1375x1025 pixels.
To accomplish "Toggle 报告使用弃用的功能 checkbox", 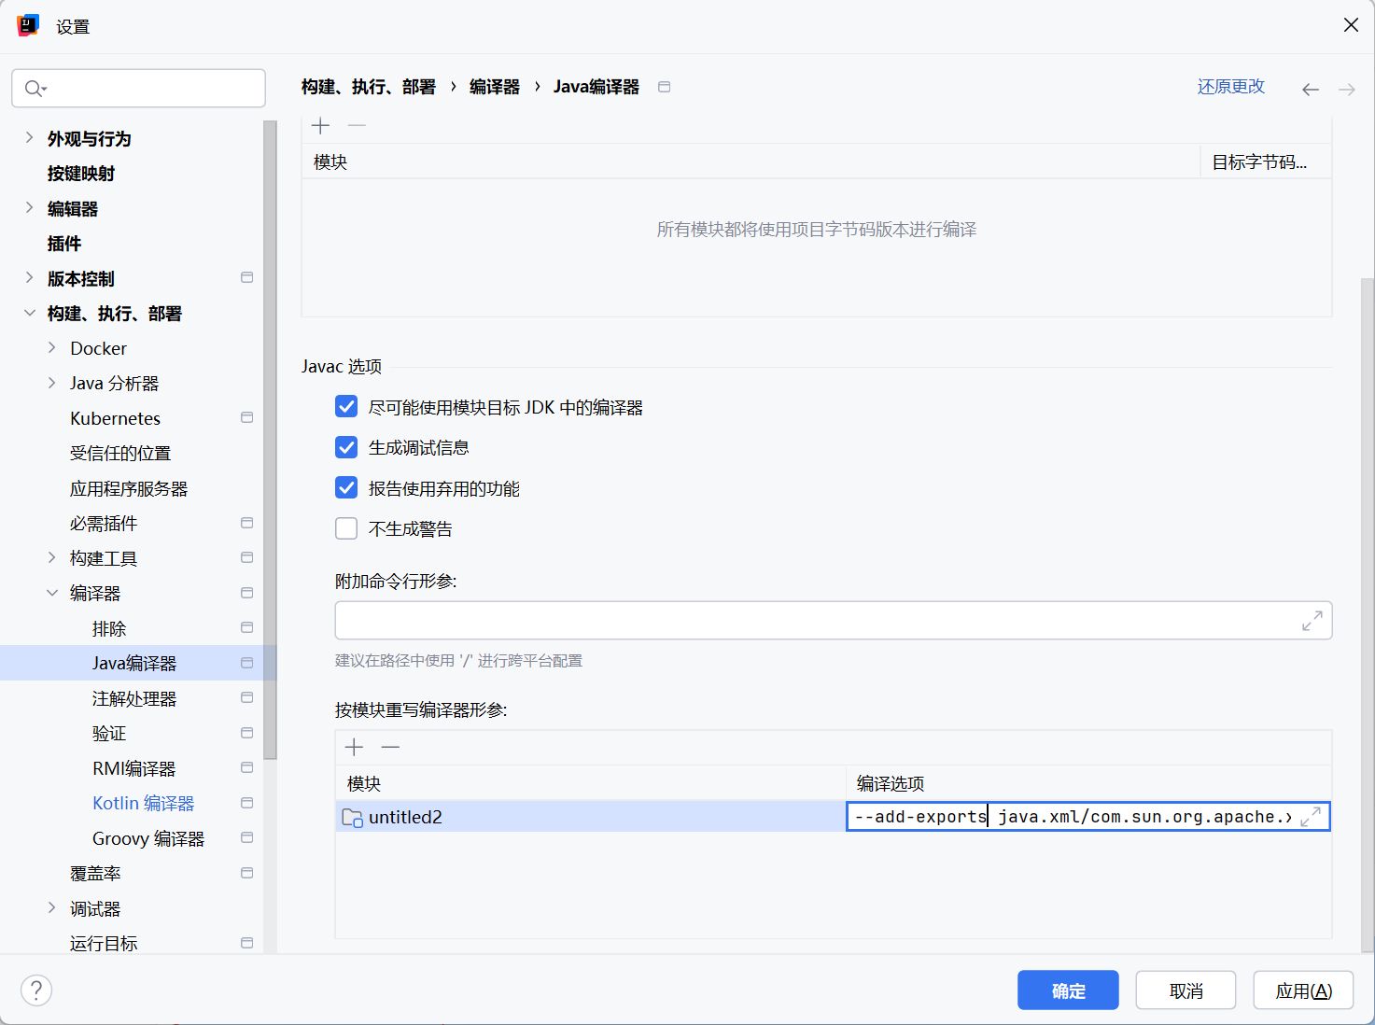I will (346, 488).
